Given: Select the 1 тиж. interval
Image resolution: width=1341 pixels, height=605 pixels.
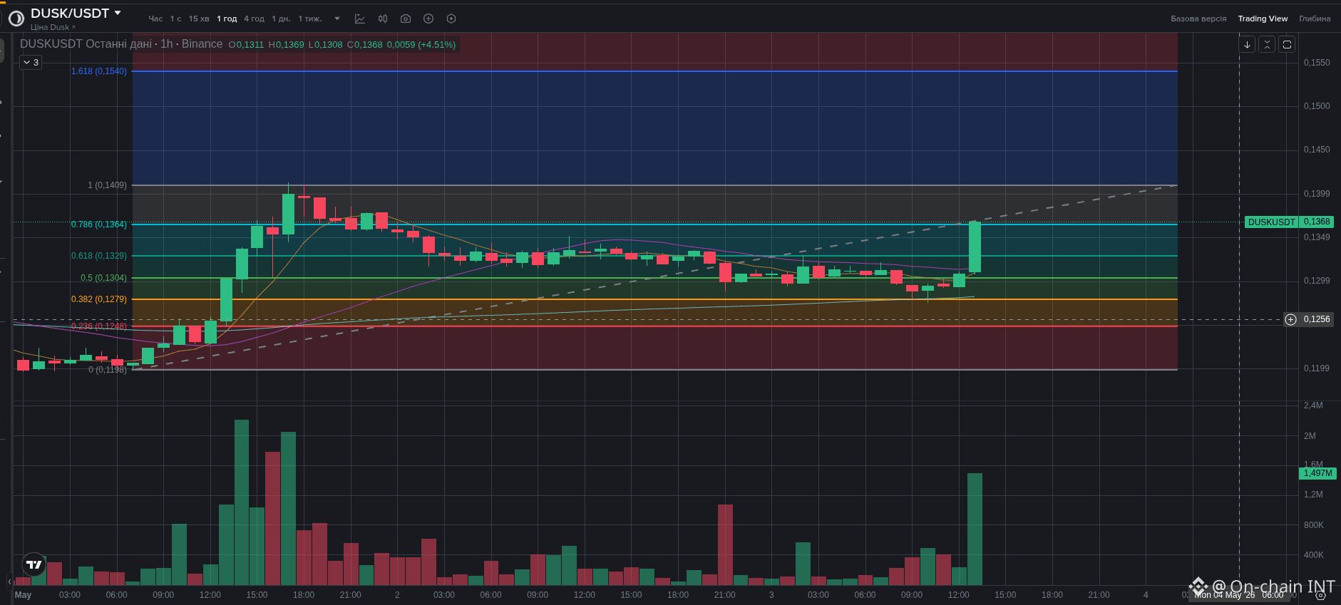Looking at the screenshot, I should tap(310, 19).
